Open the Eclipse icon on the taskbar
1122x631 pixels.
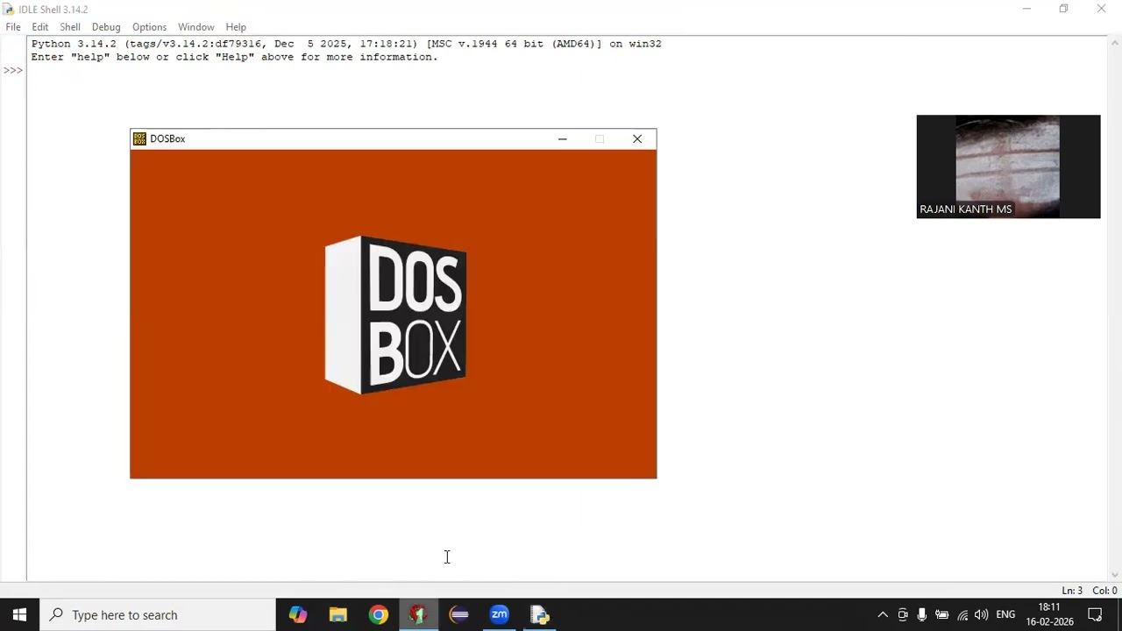click(x=459, y=614)
